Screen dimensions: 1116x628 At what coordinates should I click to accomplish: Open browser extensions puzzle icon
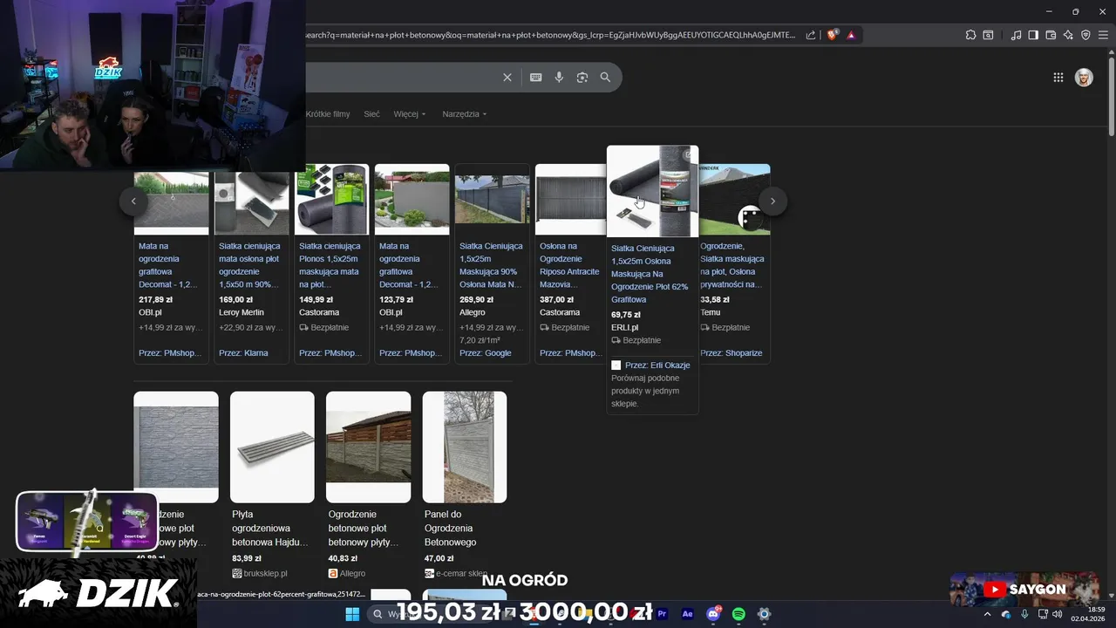point(970,35)
